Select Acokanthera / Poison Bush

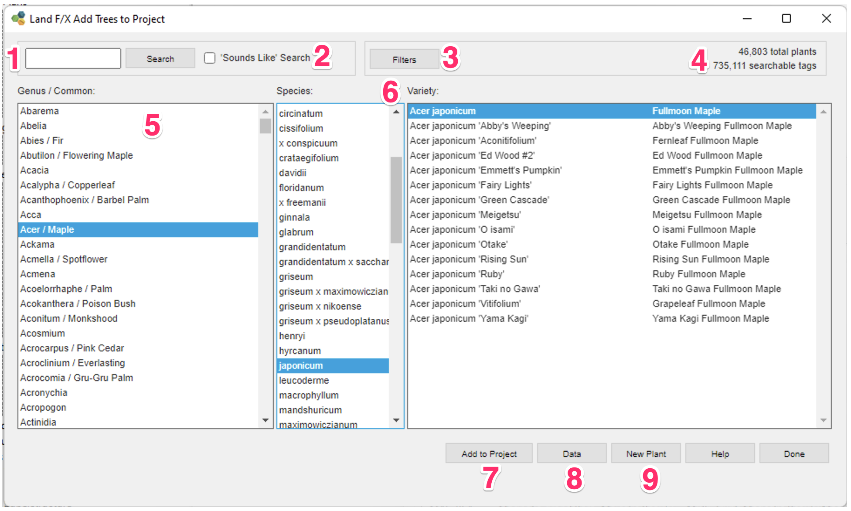[138, 304]
